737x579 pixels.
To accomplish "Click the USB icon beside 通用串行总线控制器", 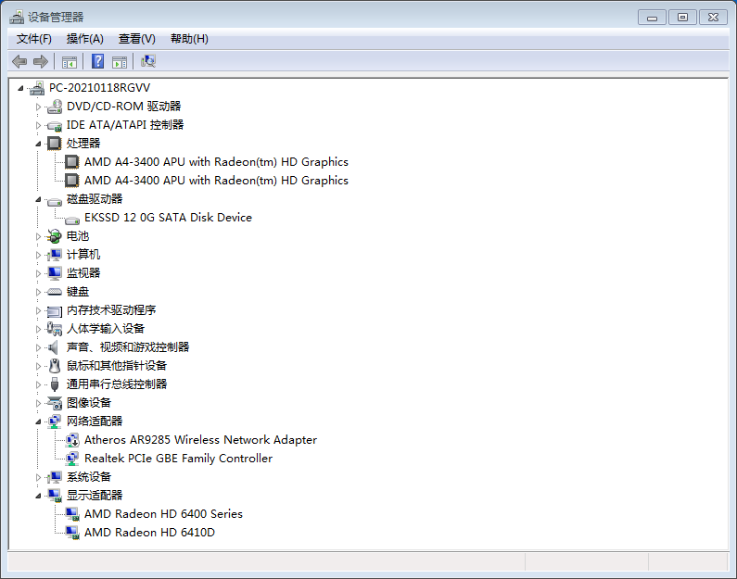I will click(55, 384).
